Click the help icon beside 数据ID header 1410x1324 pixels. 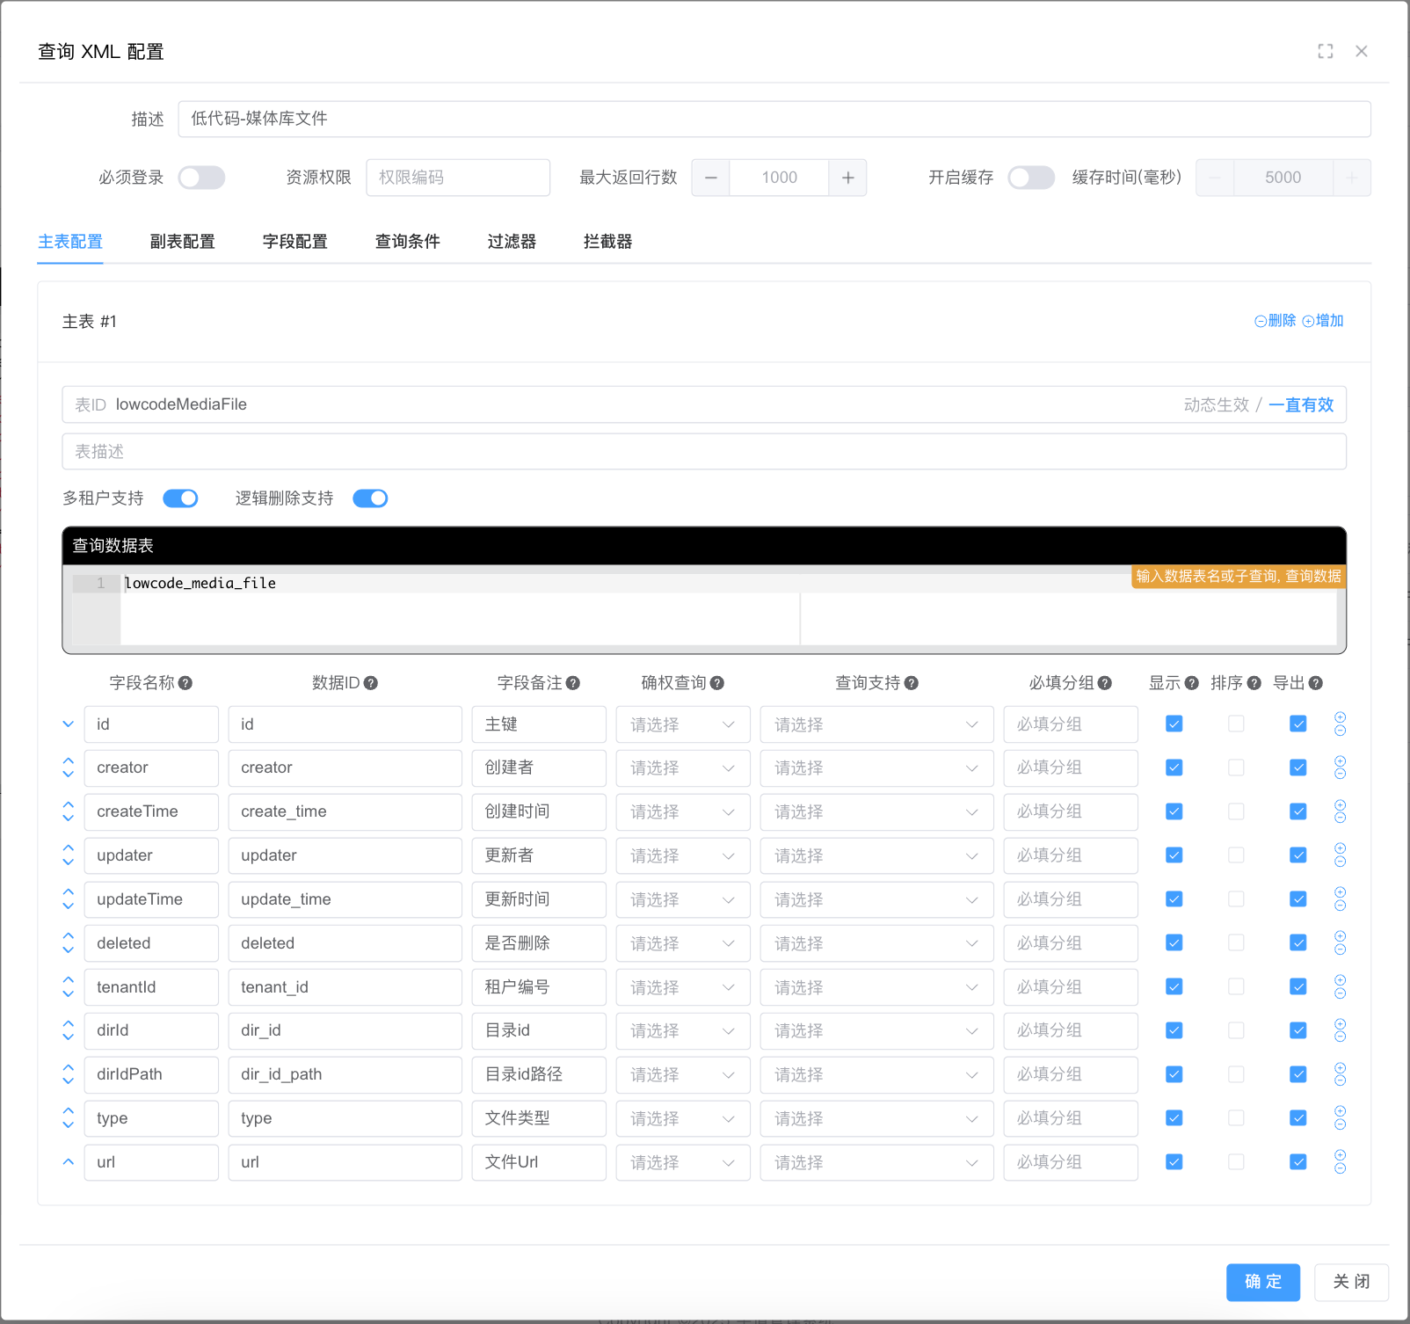coord(371,683)
